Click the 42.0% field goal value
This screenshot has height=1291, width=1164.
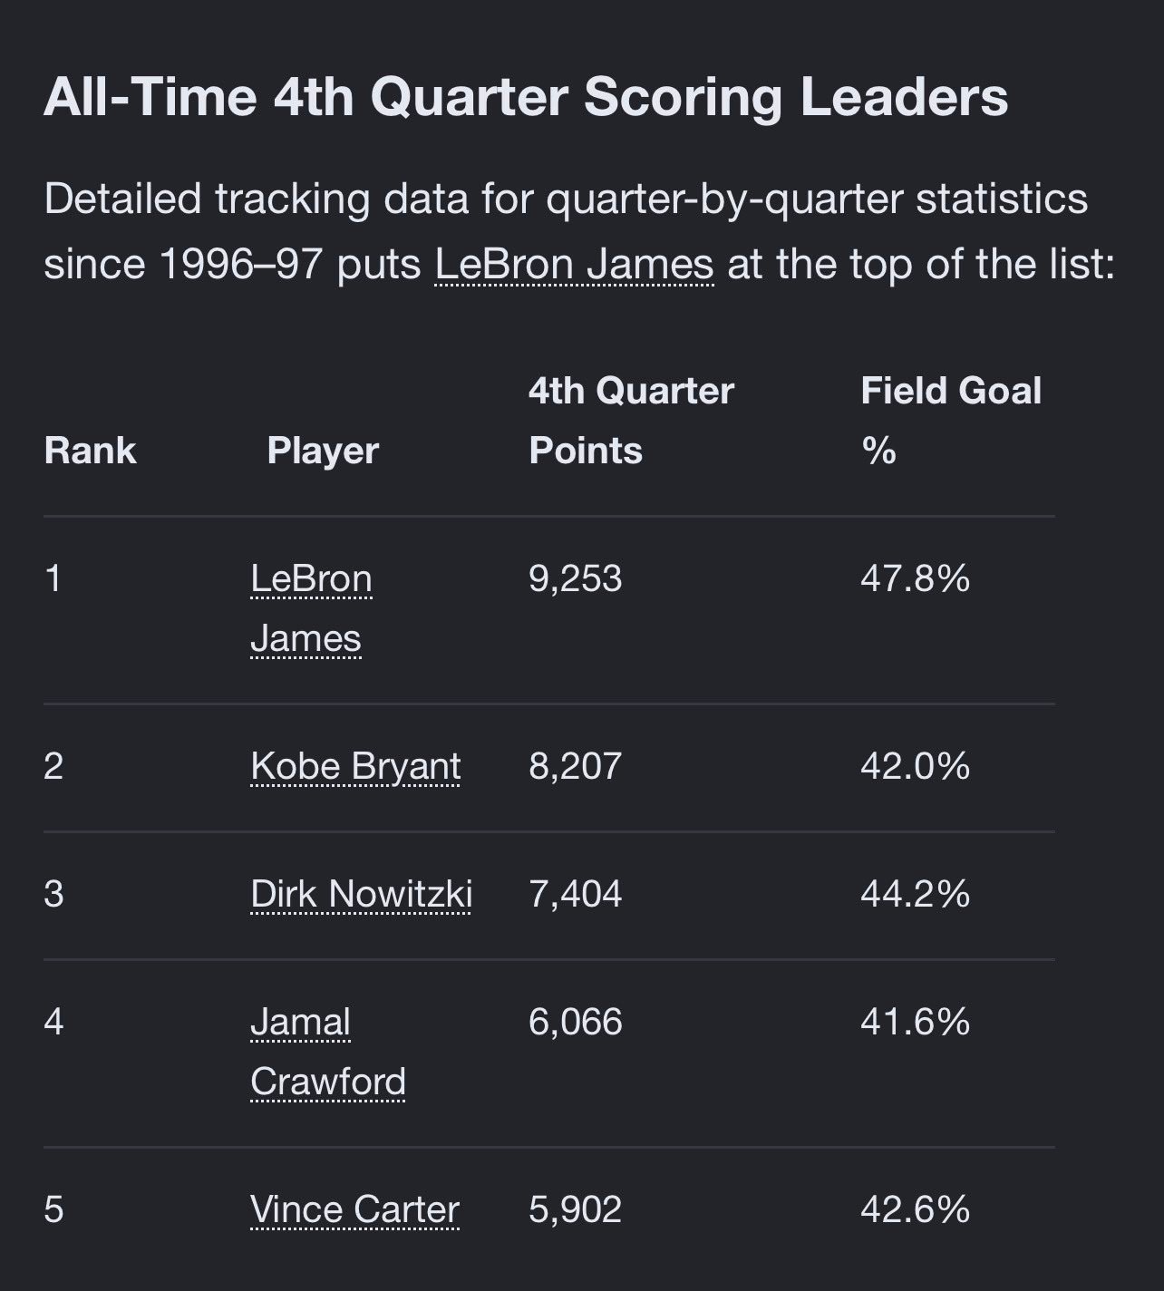[915, 767]
